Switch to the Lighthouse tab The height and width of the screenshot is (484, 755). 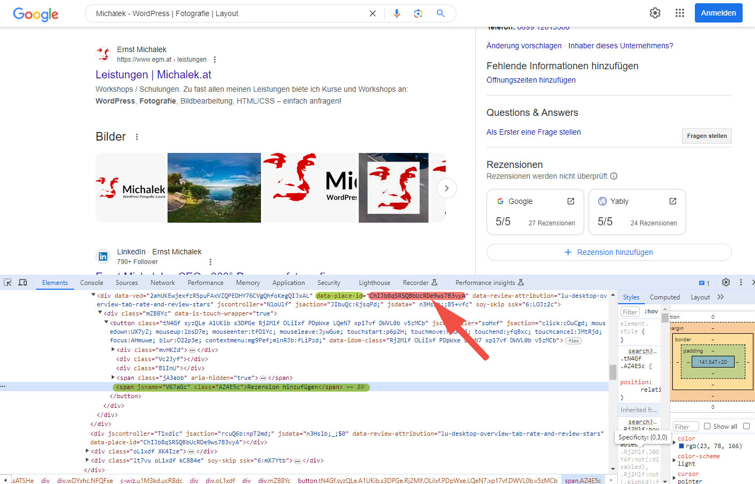pos(375,283)
